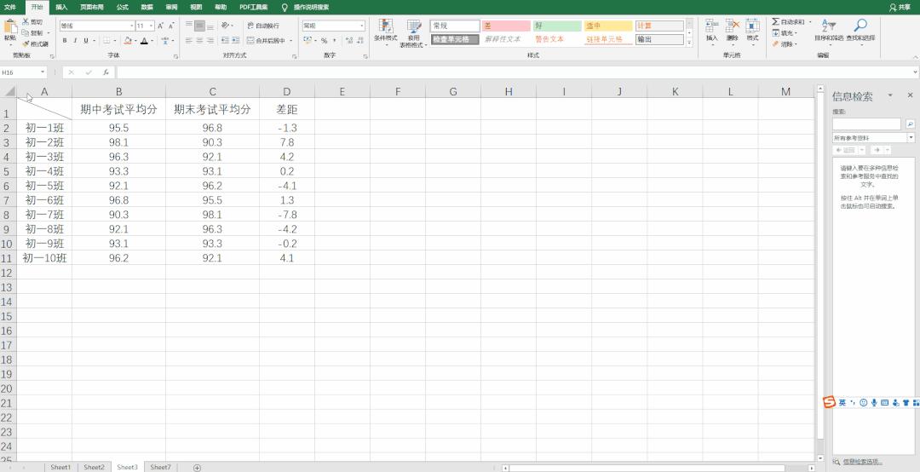920x472 pixels.
Task: Decrease font size with the smaller A
Action: tap(171, 26)
